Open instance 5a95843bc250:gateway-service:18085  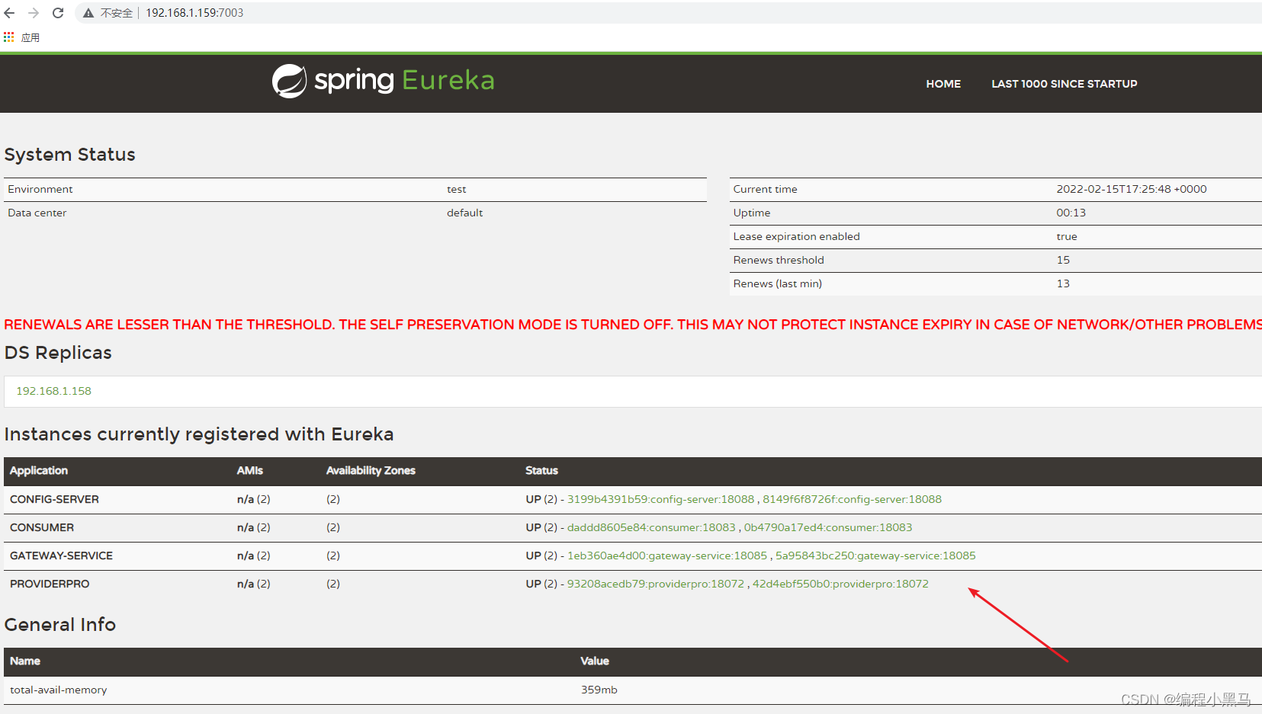pos(875,556)
